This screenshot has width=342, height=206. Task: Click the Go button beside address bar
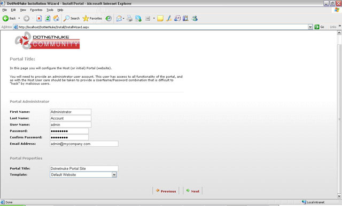[x=320, y=27]
